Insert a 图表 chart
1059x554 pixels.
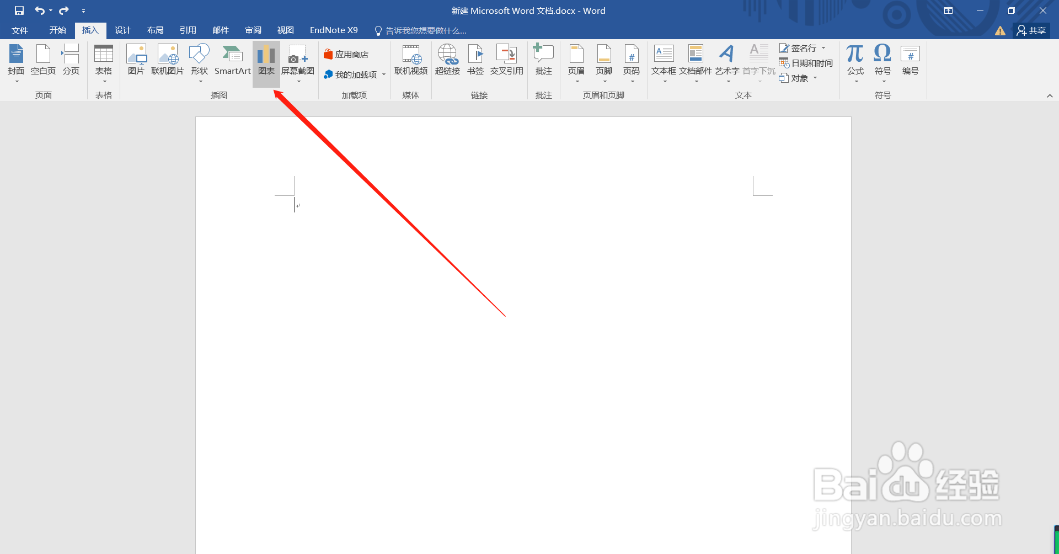[266, 63]
